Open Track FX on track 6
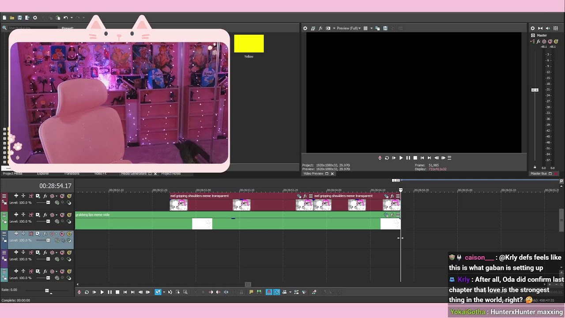 45,215
